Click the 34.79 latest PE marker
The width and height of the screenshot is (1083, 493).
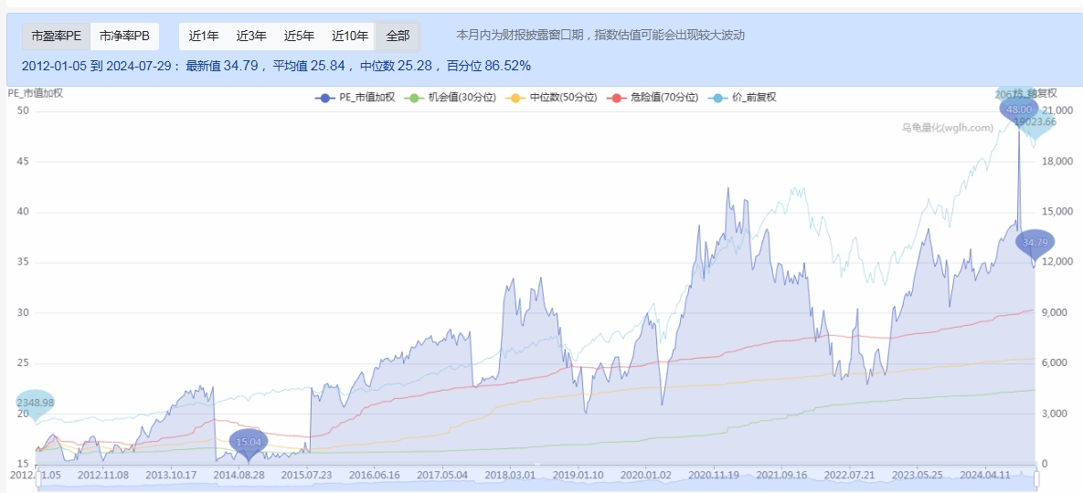tap(1035, 243)
